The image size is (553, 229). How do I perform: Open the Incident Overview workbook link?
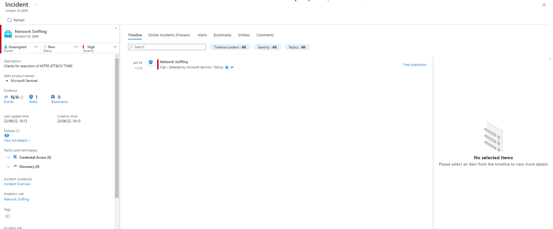(x=17, y=184)
